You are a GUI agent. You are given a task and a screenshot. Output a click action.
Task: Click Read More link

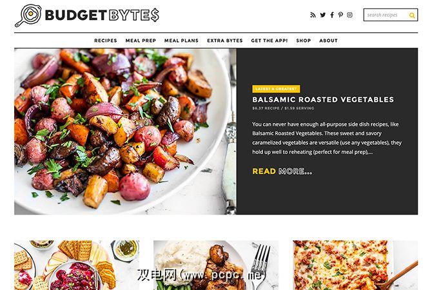click(x=282, y=171)
